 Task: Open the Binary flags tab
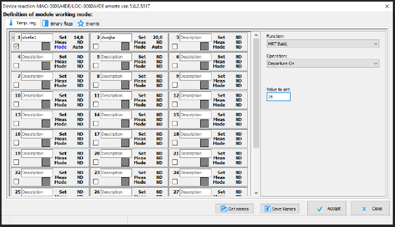click(58, 24)
